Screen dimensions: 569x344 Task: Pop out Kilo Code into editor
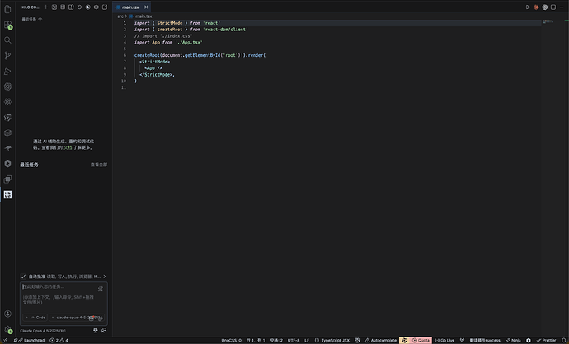pyautogui.click(x=105, y=7)
